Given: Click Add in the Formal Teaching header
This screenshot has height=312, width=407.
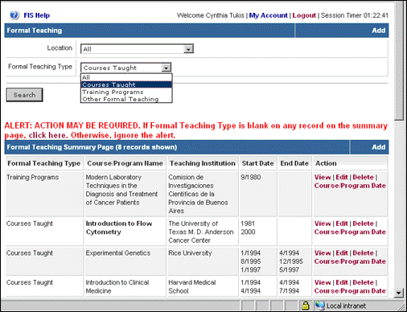Looking at the screenshot, I should 378,31.
